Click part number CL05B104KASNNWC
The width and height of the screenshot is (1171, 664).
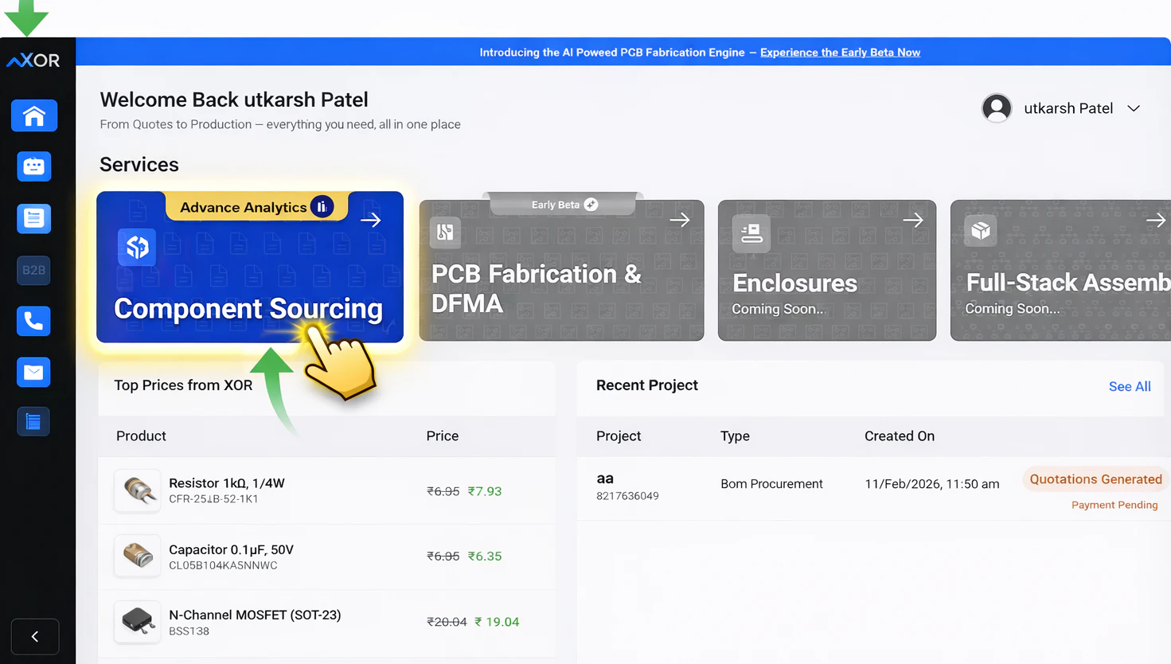click(x=223, y=565)
